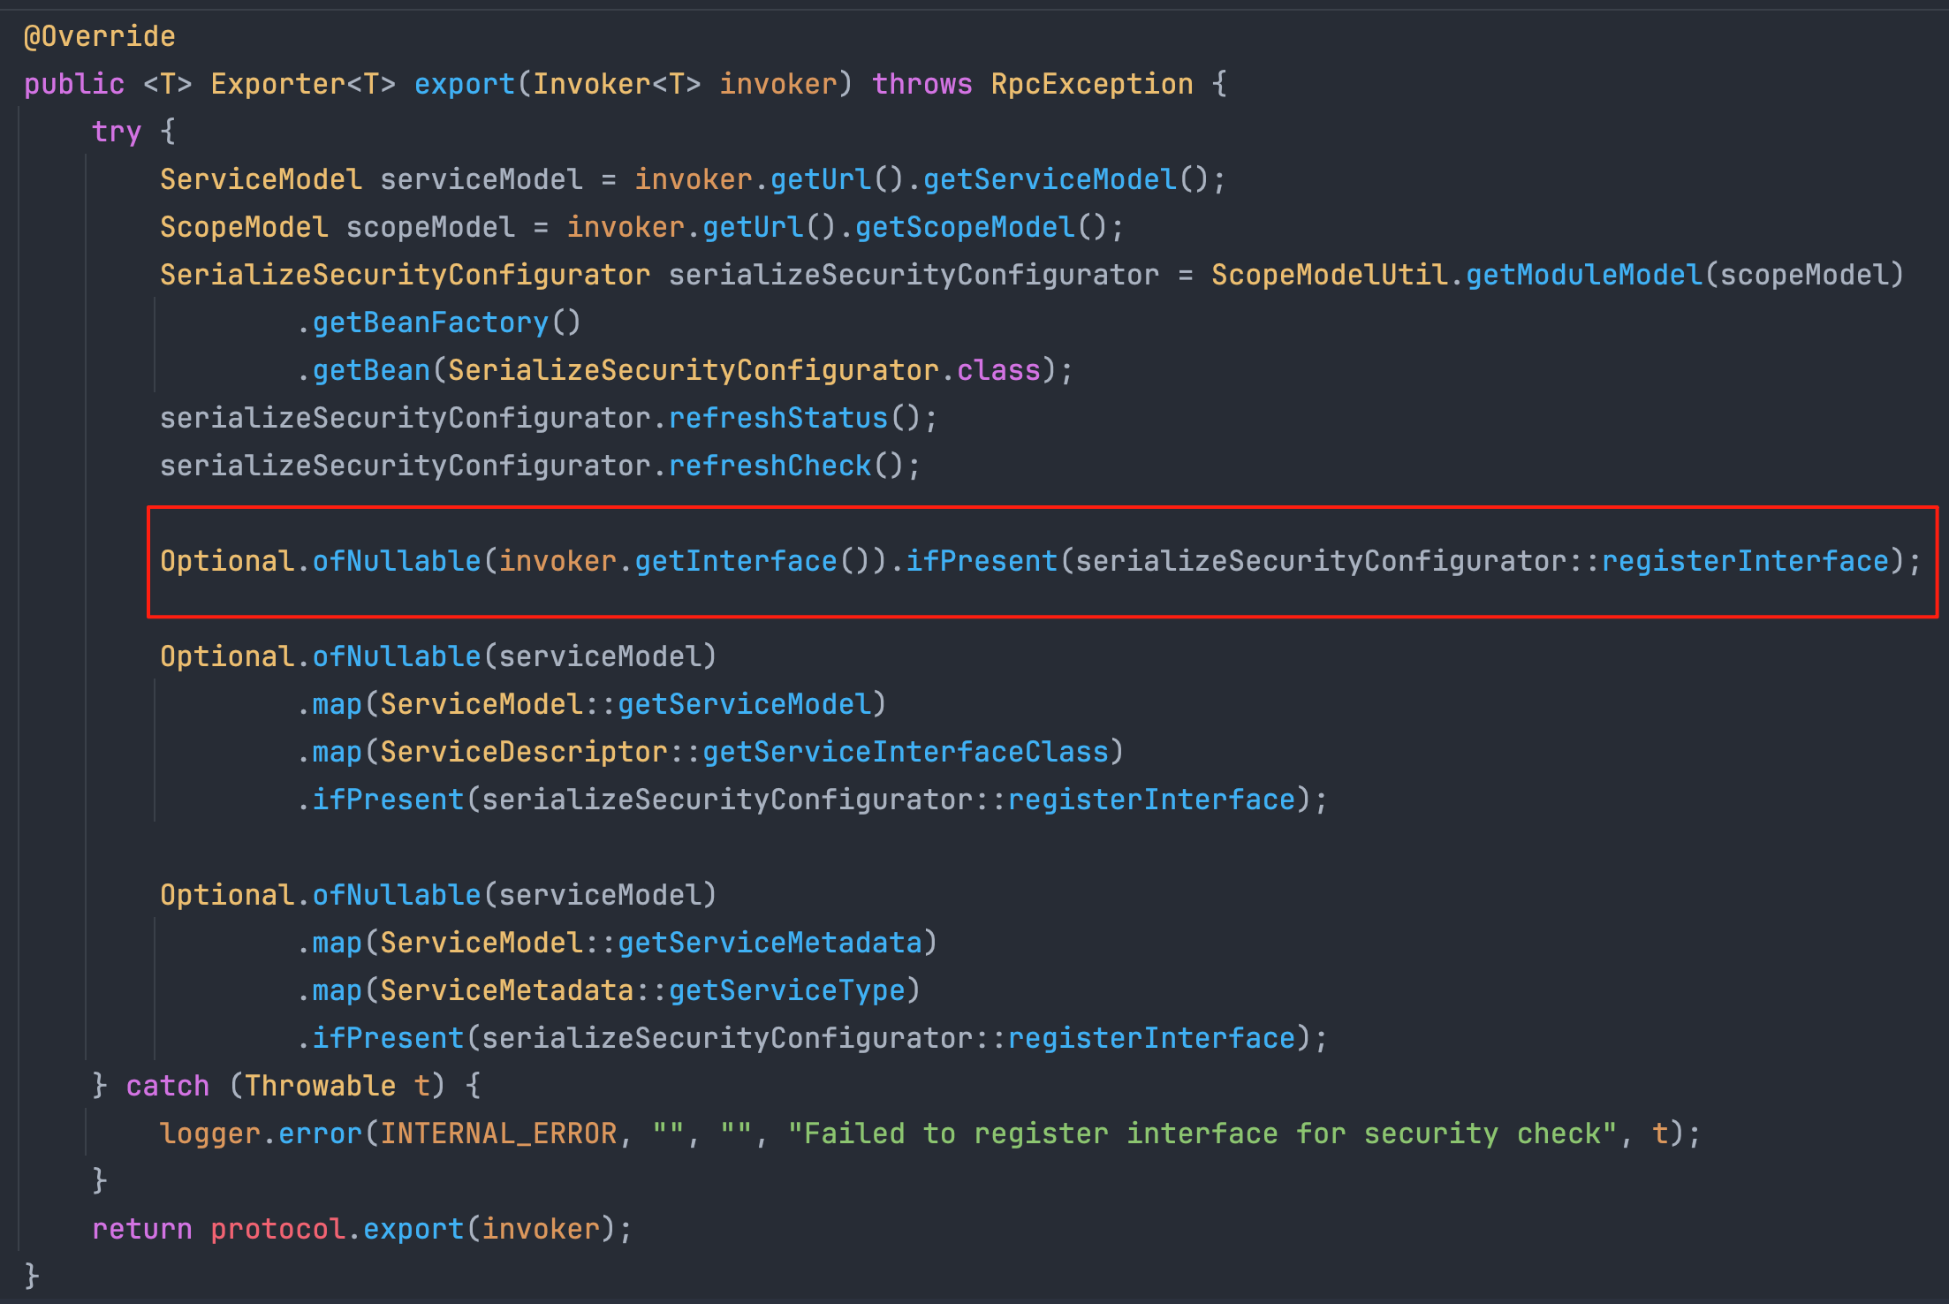Click SerializeSecurityConfigurator.class argument
1949x1304 pixels.
(744, 370)
